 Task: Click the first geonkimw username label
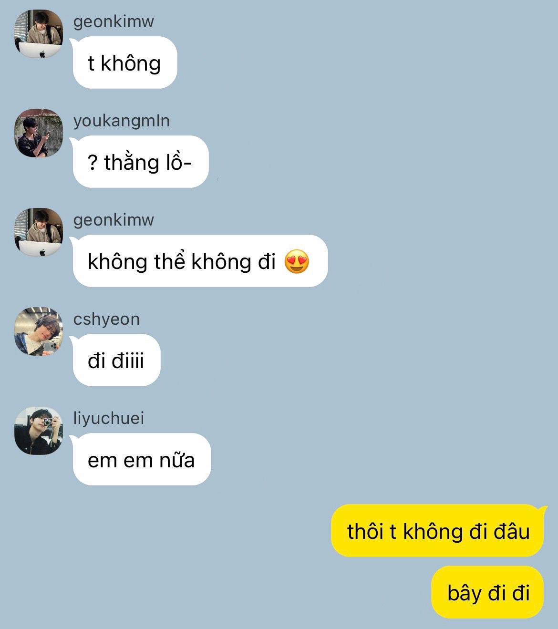114,21
